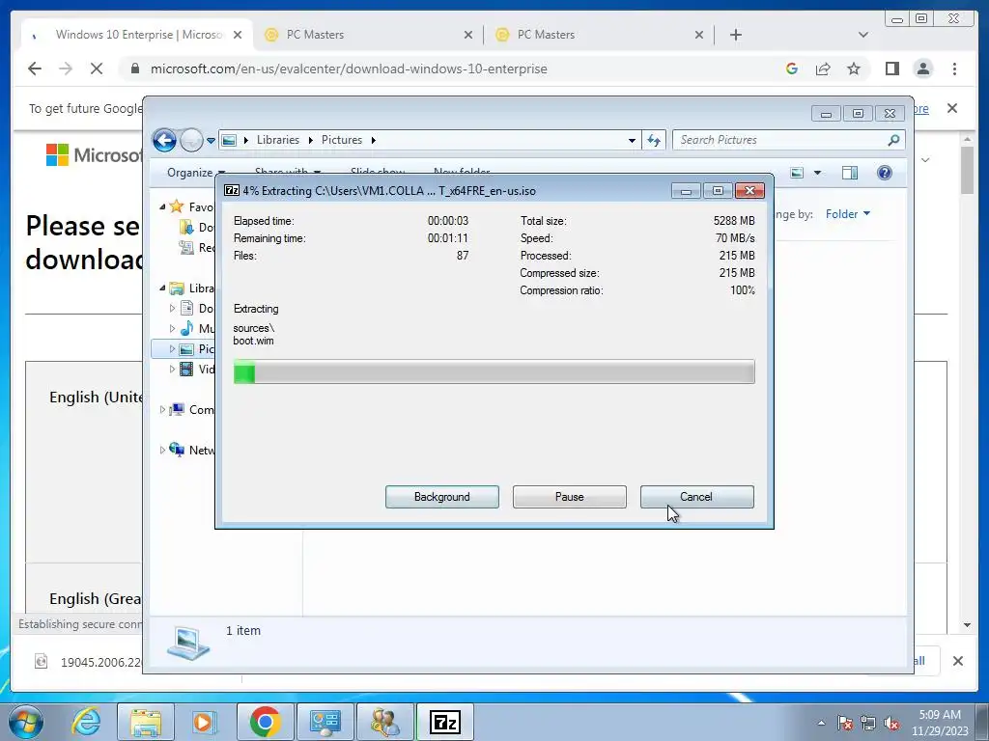Share this page icon in Chrome
Screen dimensions: 989x741
pos(823,69)
